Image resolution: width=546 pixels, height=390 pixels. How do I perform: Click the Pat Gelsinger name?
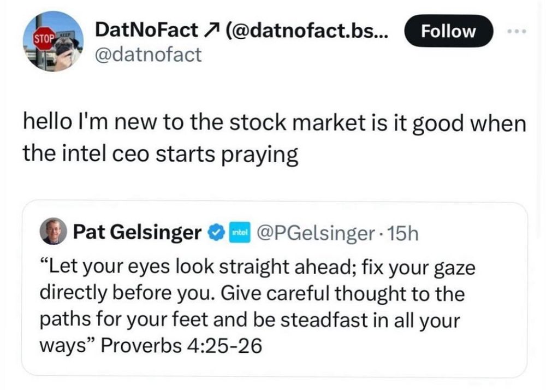click(x=137, y=233)
